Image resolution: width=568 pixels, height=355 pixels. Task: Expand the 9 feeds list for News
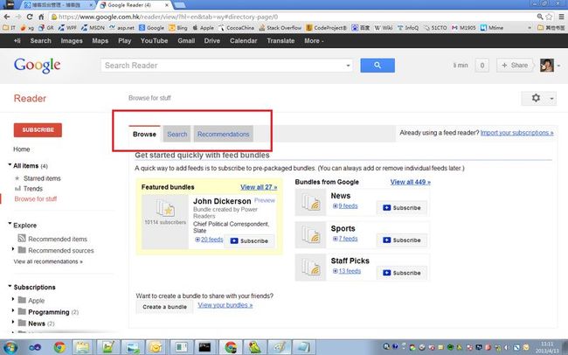click(345, 206)
